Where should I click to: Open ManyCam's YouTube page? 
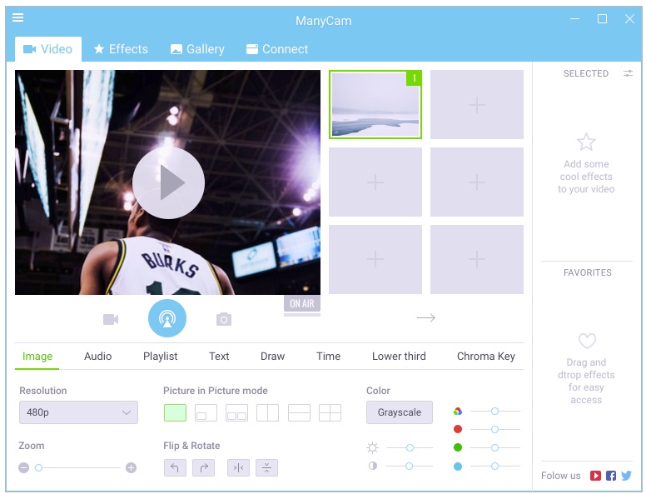pos(595,476)
